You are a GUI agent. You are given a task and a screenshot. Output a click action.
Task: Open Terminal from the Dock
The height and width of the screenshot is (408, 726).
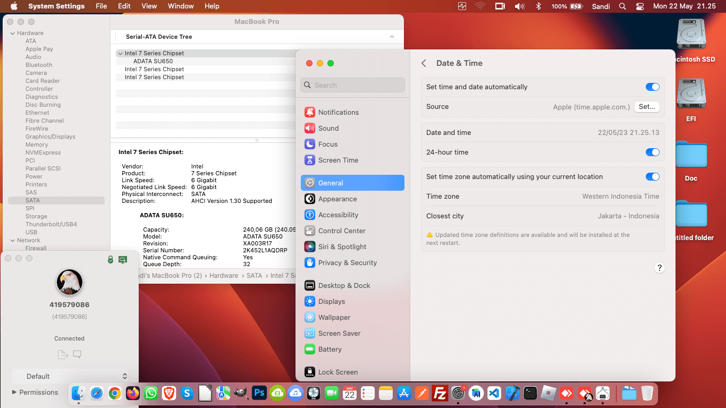tap(530, 393)
